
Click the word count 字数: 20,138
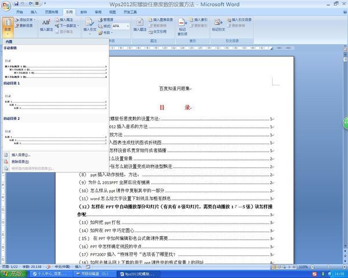[x=32, y=266]
